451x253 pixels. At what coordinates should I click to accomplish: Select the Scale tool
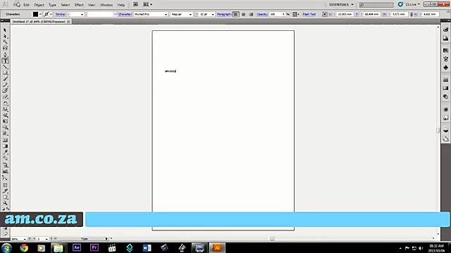coord(5,110)
